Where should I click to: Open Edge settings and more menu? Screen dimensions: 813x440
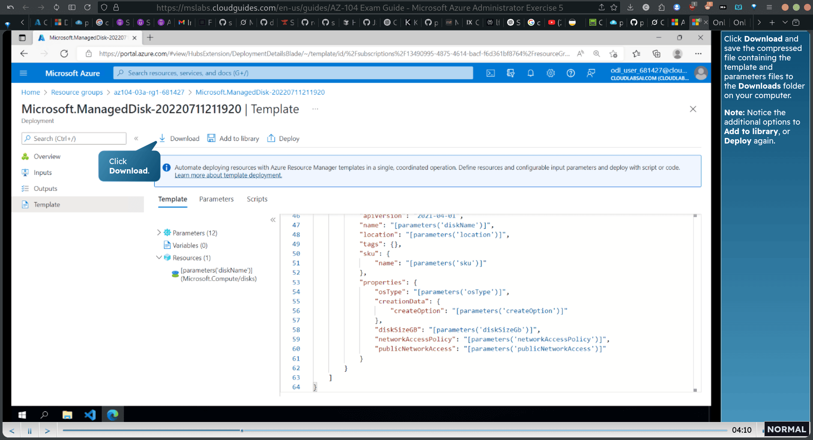tap(698, 54)
